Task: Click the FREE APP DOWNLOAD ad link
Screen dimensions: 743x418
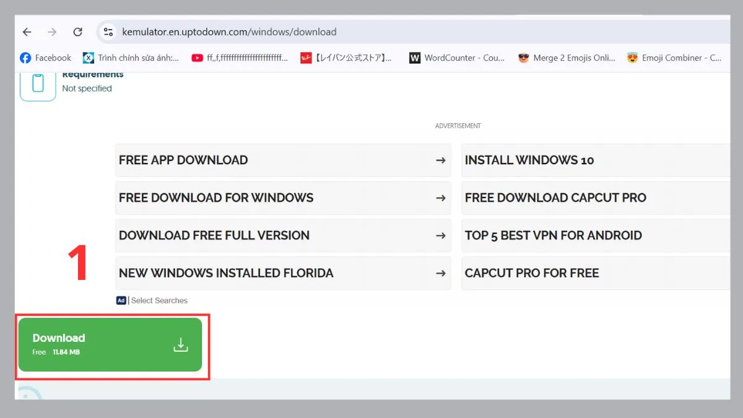Action: coord(282,160)
